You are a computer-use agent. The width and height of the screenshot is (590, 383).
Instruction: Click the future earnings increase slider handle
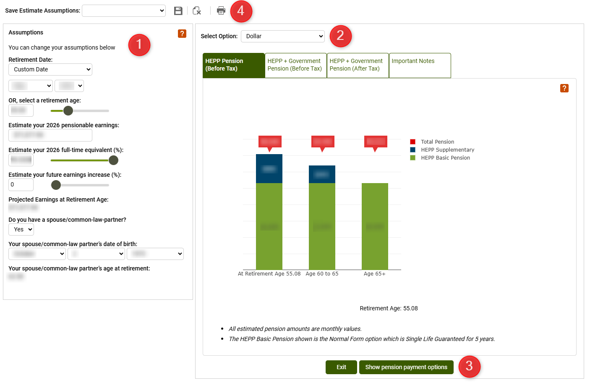pyautogui.click(x=56, y=185)
